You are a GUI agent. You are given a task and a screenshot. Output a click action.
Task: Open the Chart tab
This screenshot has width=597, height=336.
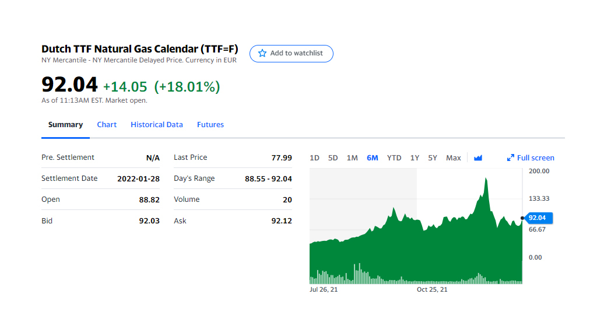click(107, 125)
